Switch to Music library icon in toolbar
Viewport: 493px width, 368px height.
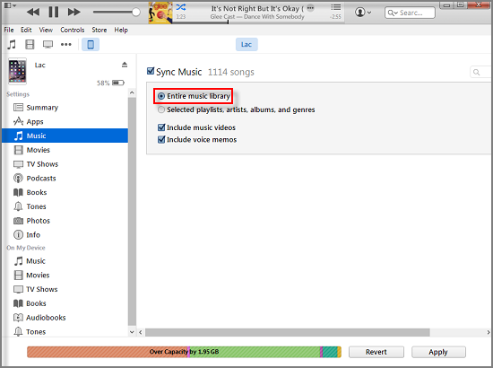tap(12, 44)
